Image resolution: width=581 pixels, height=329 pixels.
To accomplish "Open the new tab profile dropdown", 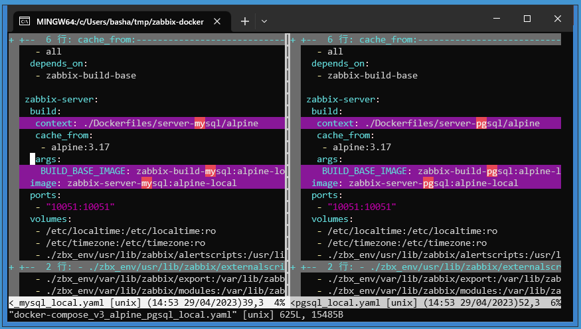I will 264,21.
